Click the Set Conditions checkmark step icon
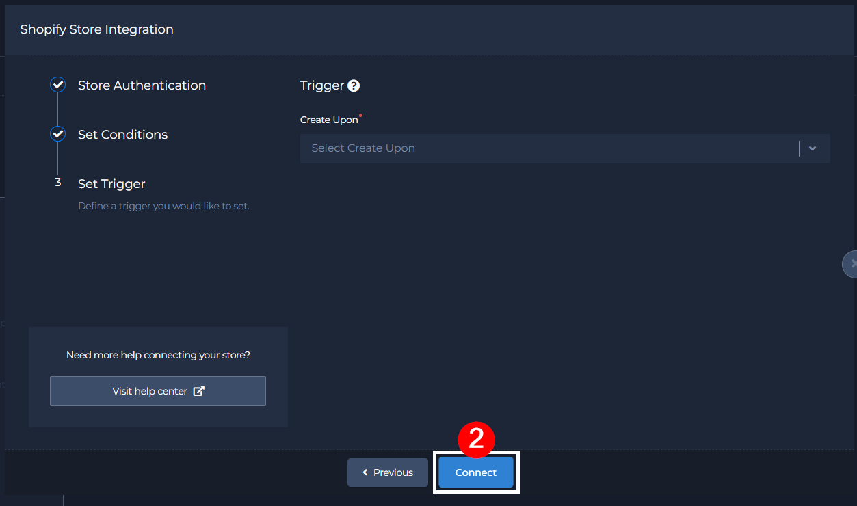This screenshot has height=506, width=857. (x=58, y=134)
